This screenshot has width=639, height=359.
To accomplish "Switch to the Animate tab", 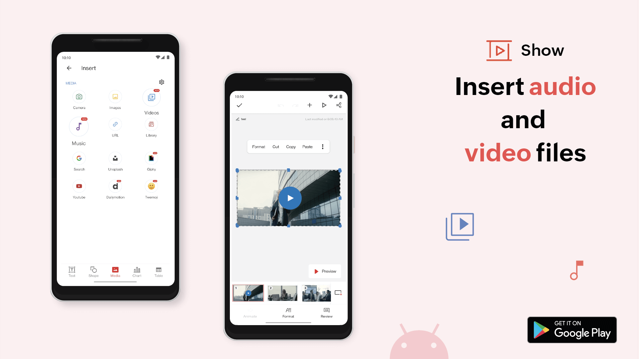I will pos(250,313).
